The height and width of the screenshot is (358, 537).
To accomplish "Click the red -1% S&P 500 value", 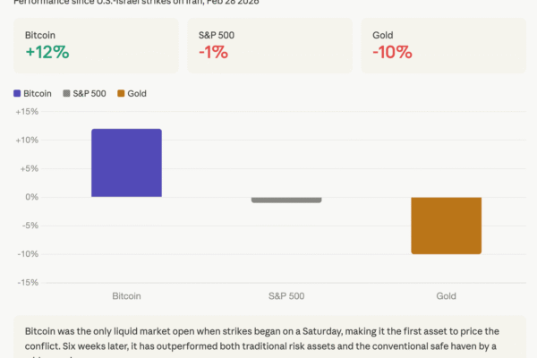I will (x=211, y=52).
